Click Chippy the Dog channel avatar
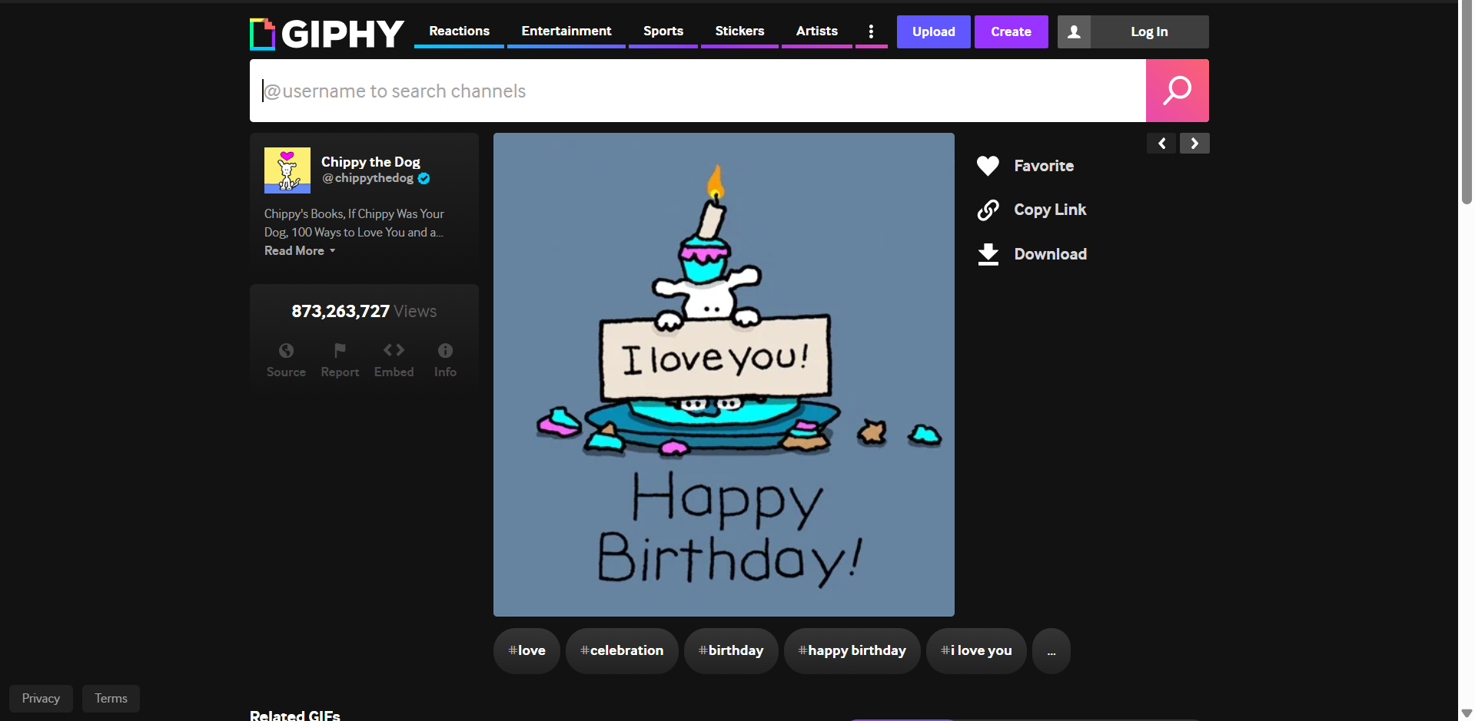Screen dimensions: 1475x721 (287, 170)
